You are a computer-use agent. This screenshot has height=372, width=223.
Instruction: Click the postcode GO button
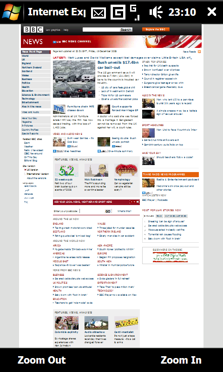108,211
